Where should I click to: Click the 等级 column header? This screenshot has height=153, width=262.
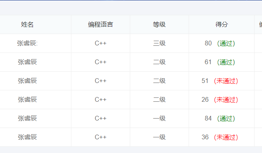tap(159, 25)
